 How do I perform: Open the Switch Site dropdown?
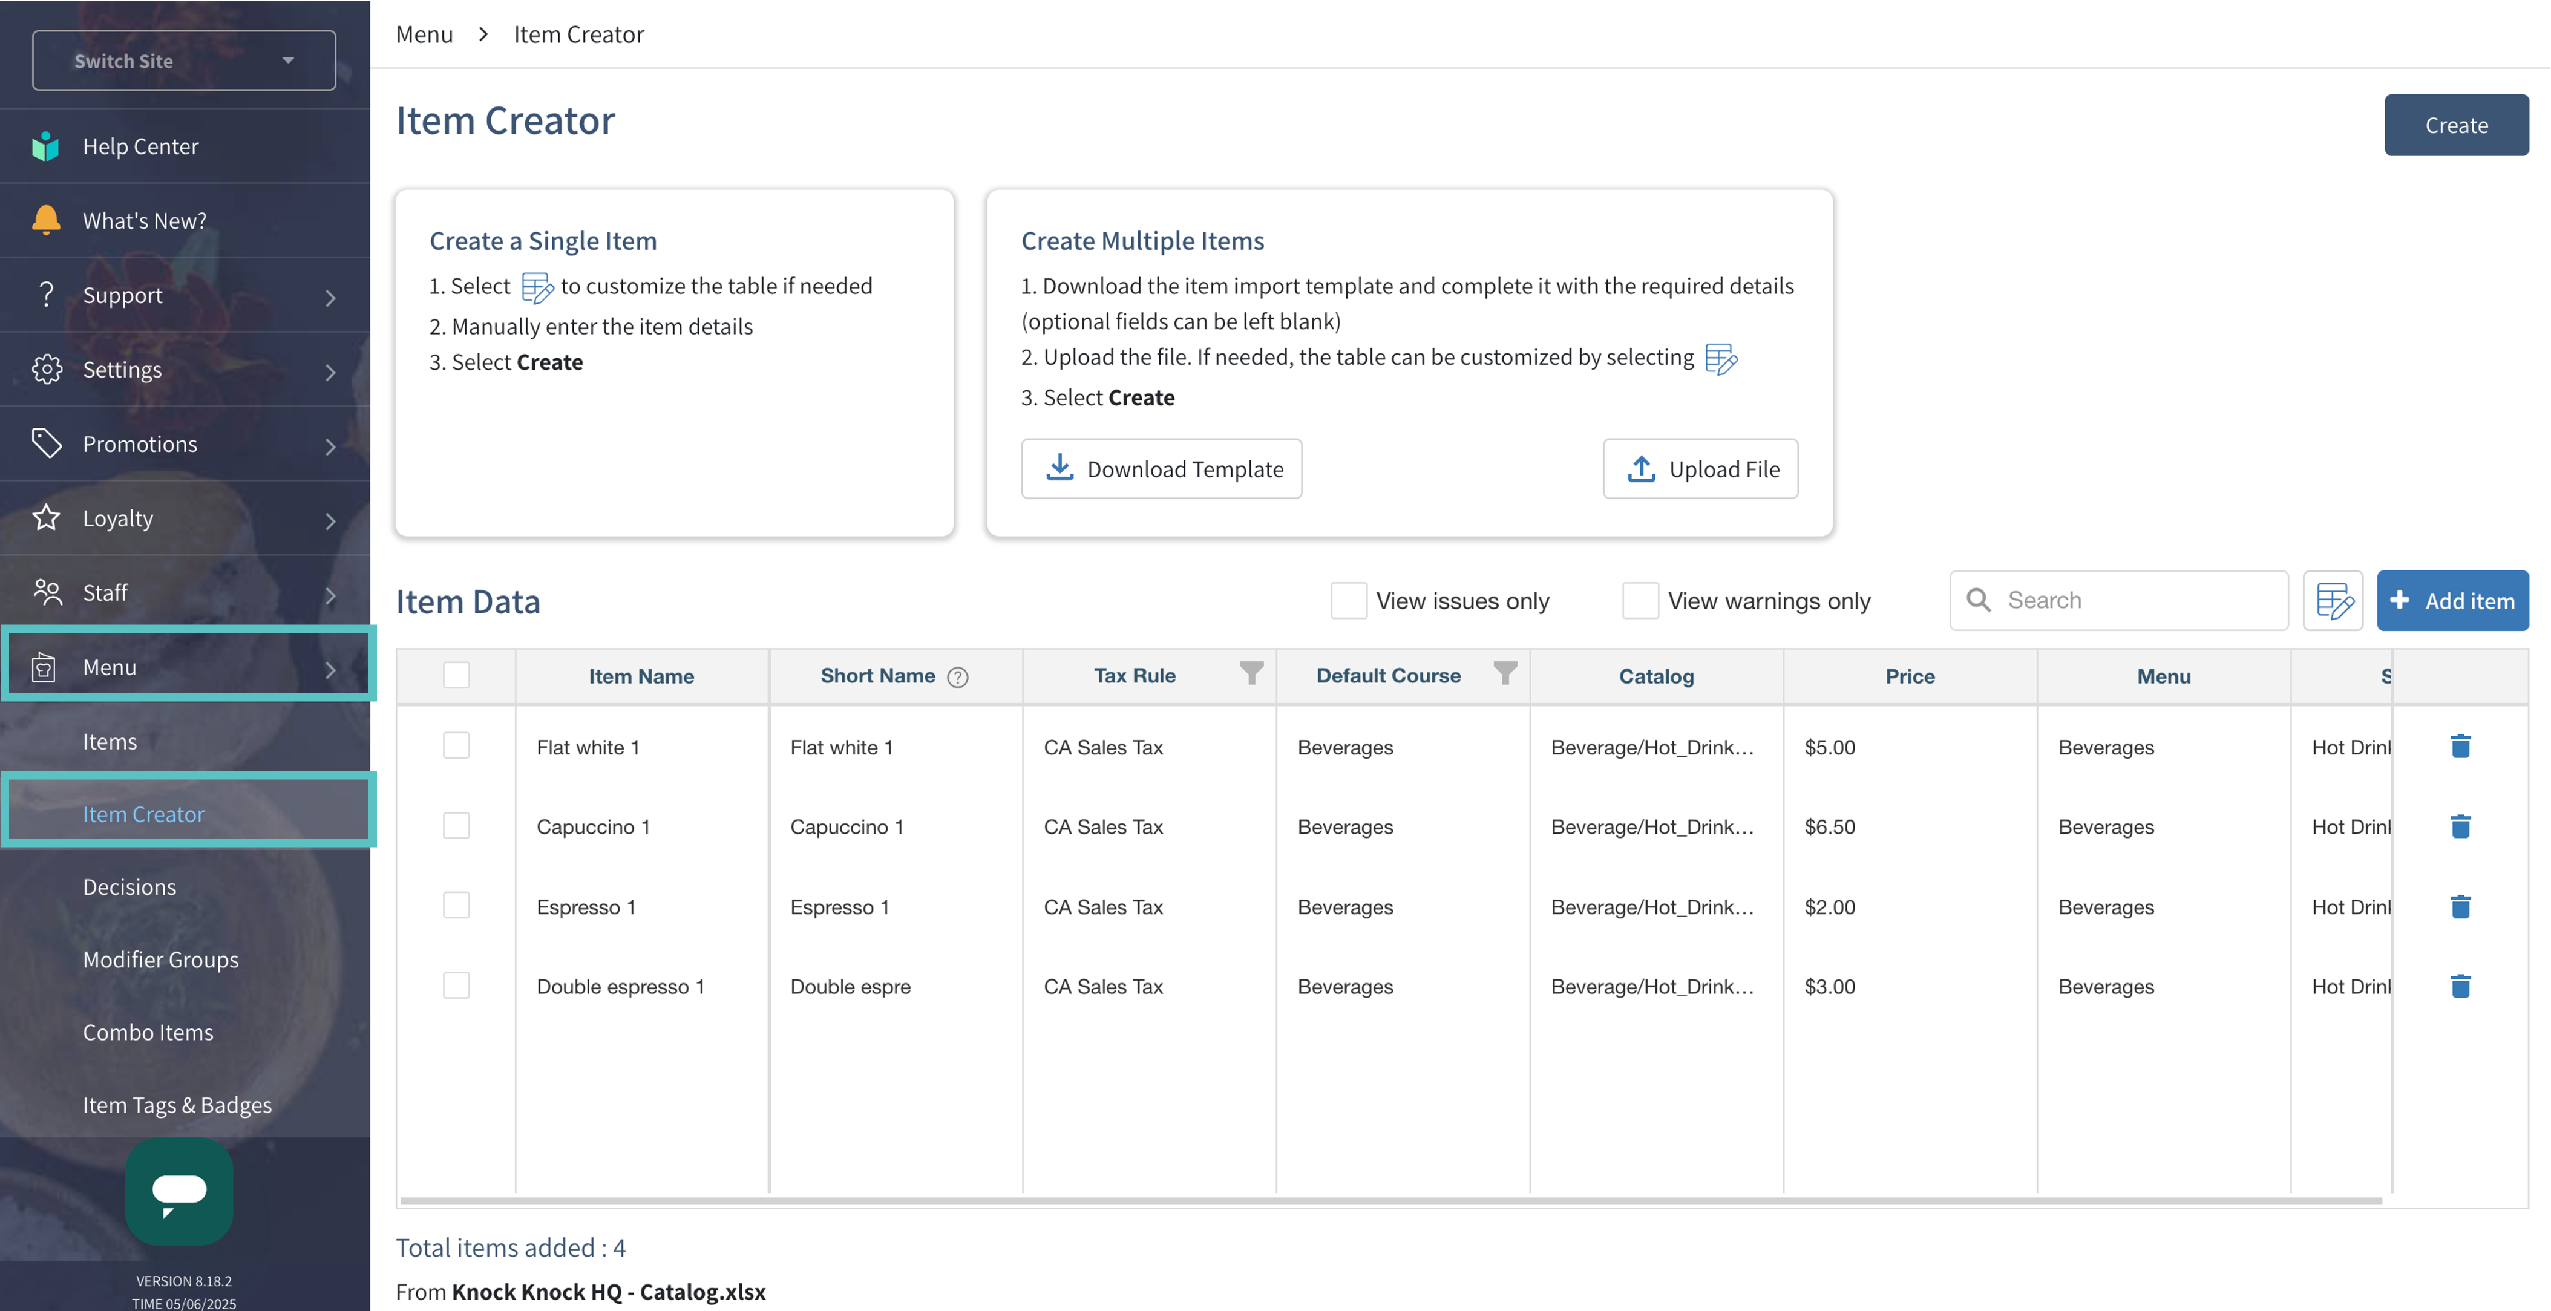[x=184, y=60]
